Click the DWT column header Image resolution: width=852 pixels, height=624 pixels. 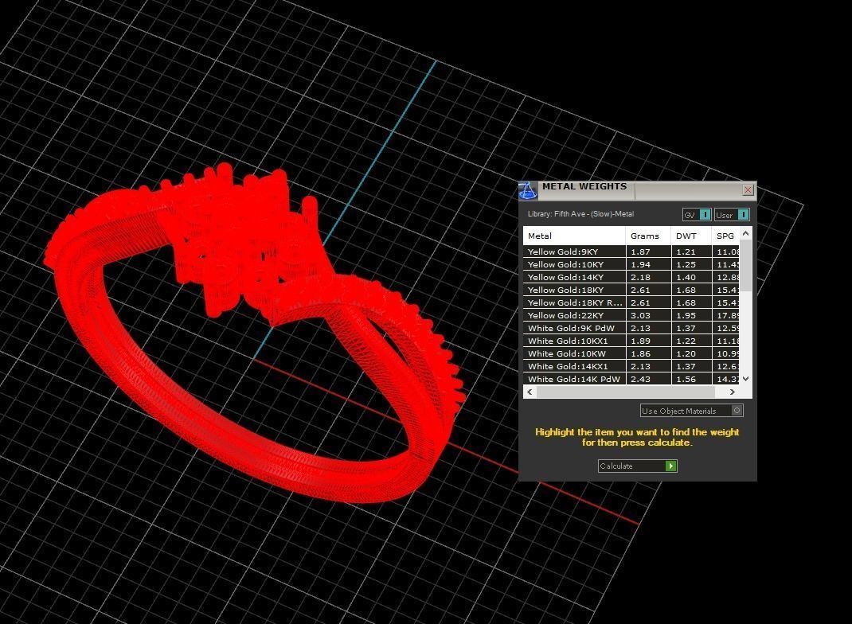pos(691,236)
